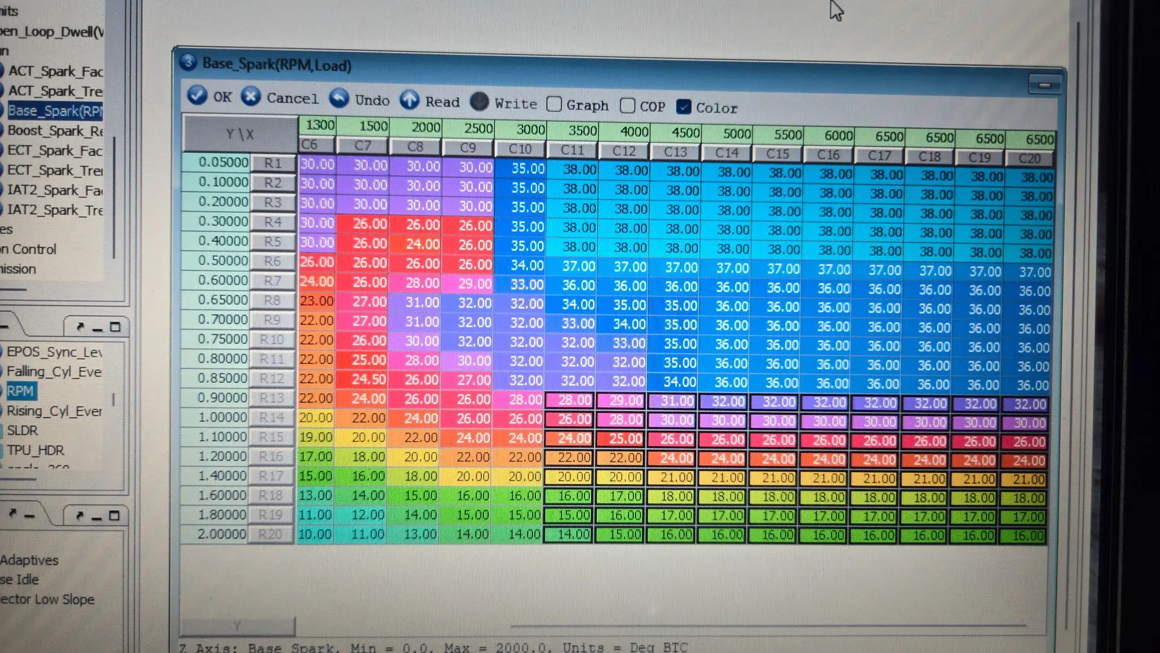Click the Undo button label

pos(372,100)
